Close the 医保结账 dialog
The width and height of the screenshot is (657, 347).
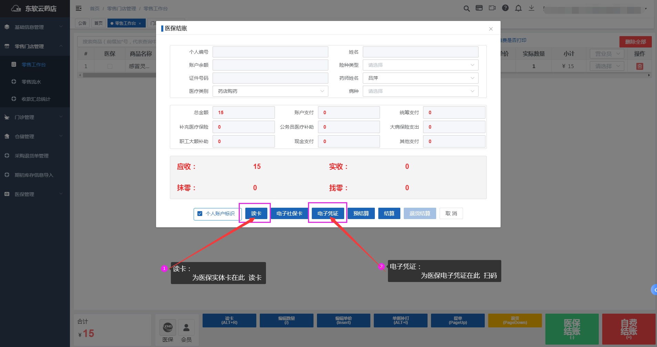[x=491, y=29]
